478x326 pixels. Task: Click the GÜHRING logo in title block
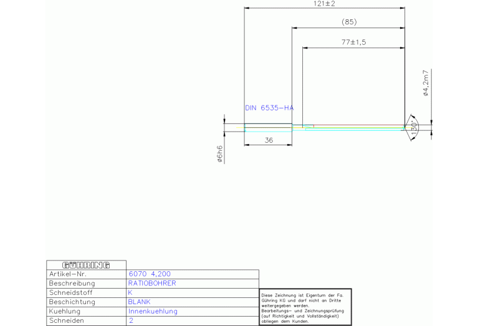[87, 265]
